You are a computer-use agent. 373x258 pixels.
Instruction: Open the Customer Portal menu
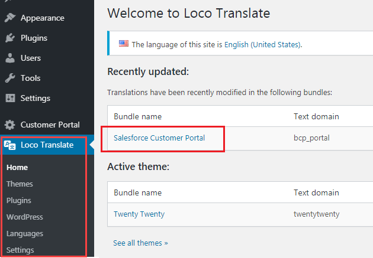[x=50, y=125]
